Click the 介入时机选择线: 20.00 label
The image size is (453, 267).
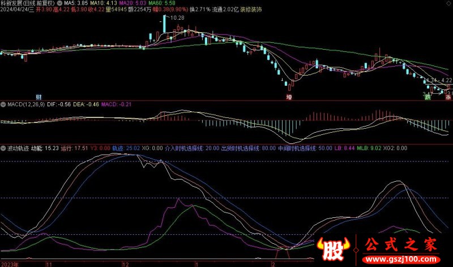[x=192, y=148]
